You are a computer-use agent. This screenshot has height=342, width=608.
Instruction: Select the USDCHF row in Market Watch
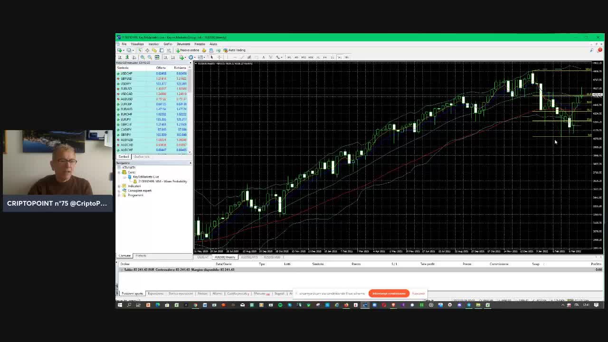[x=152, y=74]
